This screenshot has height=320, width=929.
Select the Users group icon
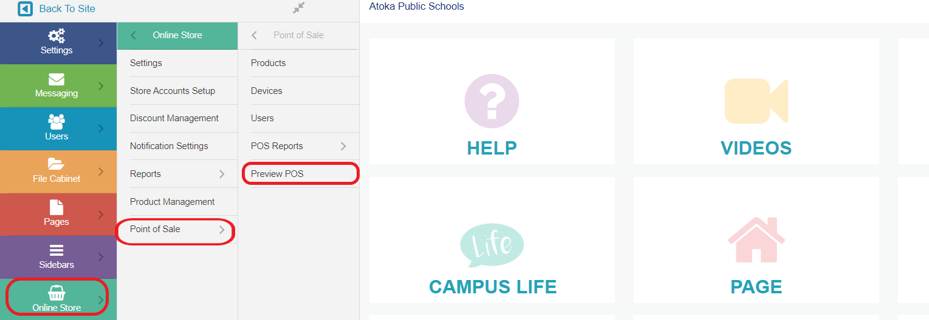[x=57, y=122]
